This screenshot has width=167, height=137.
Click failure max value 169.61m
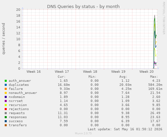(x=155, y=89)
